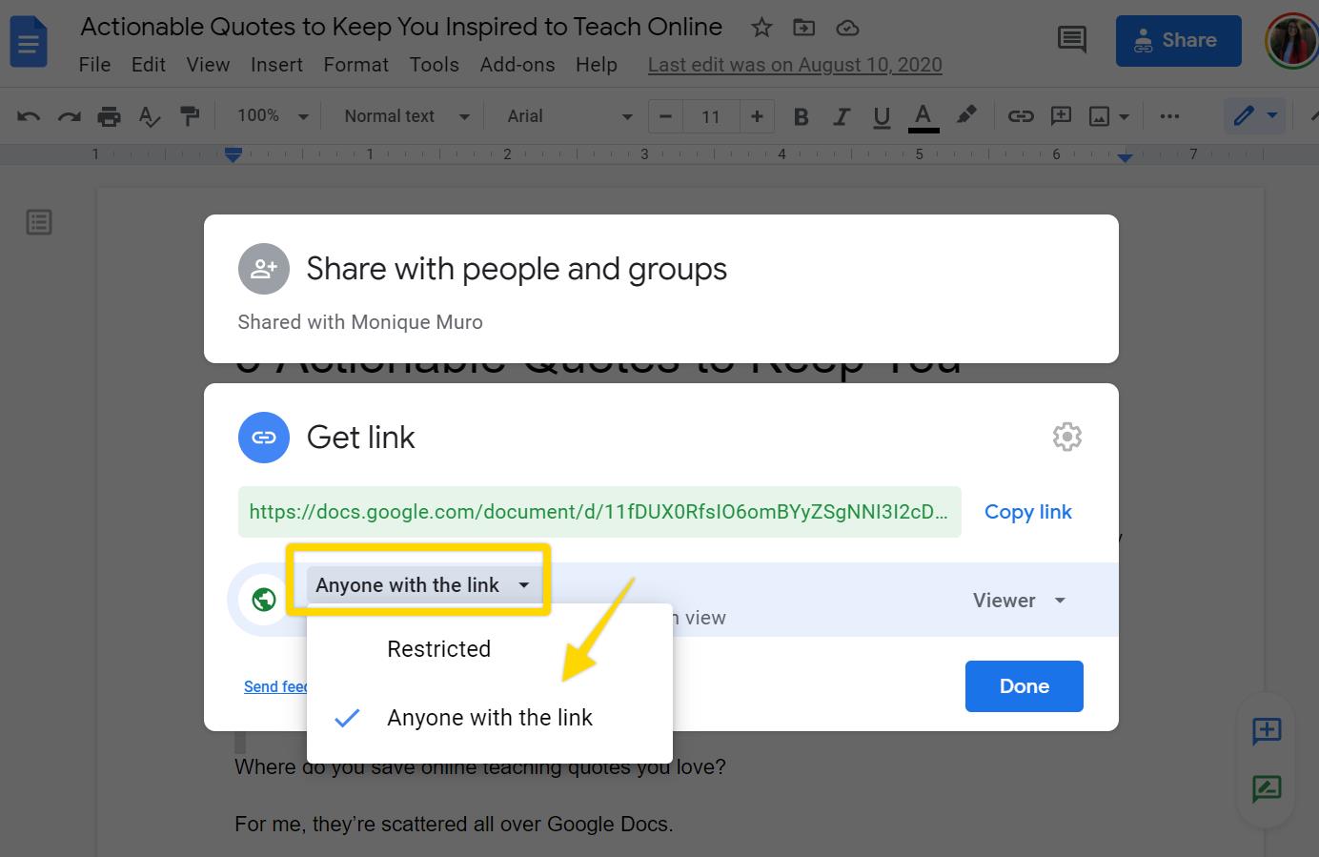Move document to folder icon

pyautogui.click(x=804, y=28)
